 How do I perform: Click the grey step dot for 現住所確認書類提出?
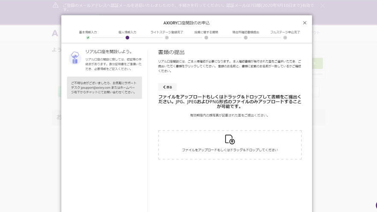click(x=245, y=38)
